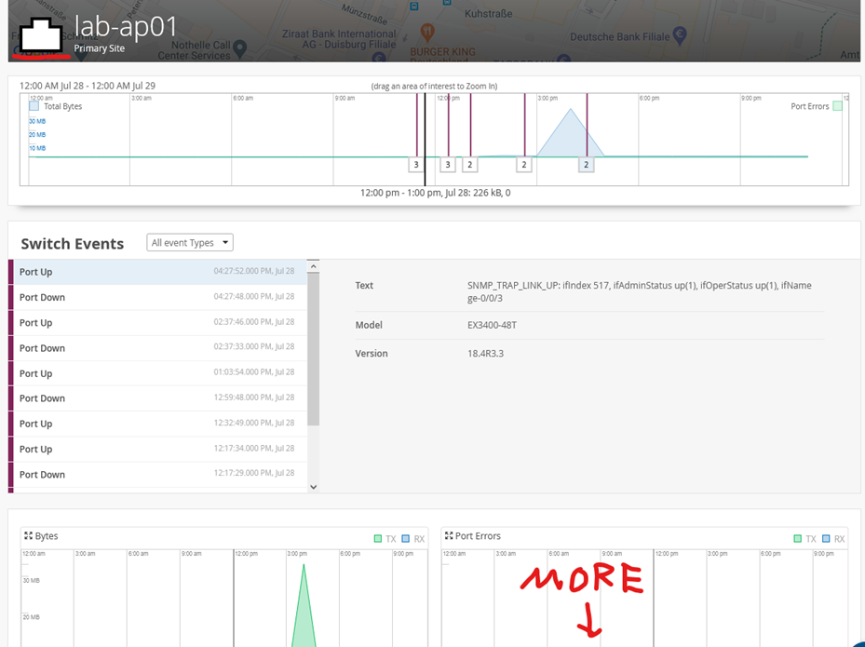The image size is (865, 647).
Task: Toggle RX series visibility on the Bytes chart
Action: pyautogui.click(x=404, y=537)
